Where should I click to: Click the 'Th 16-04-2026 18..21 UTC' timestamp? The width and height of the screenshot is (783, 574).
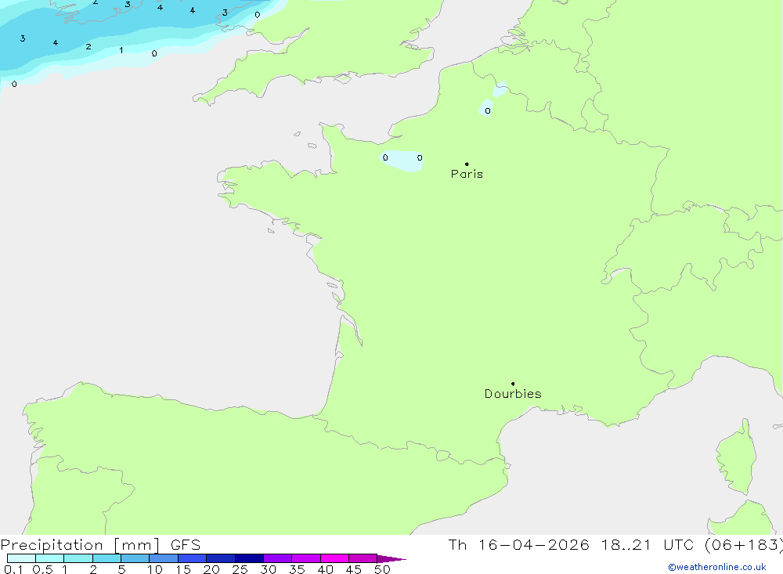pyautogui.click(x=570, y=545)
